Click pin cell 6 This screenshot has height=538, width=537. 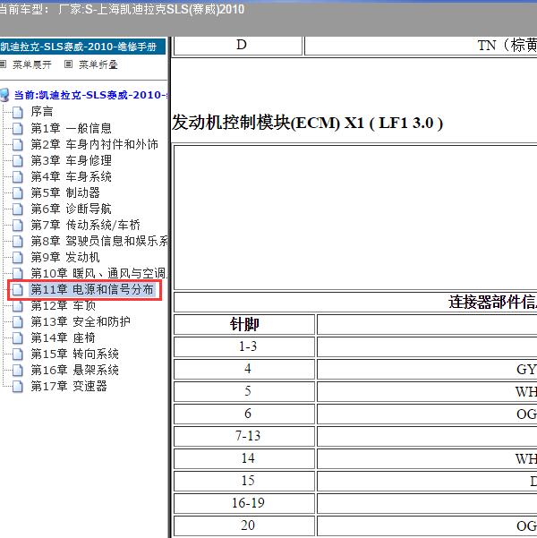244,414
